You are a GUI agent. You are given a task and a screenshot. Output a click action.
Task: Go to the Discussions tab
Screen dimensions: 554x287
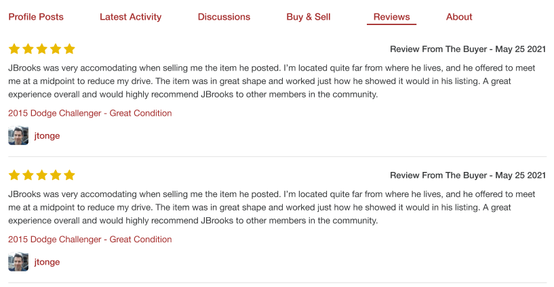point(224,17)
